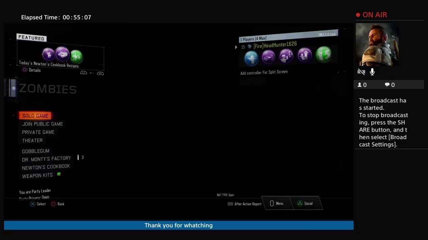This screenshot has width=428, height=240.
Task: Go to Dr. Monty's Factory
Action: 46,159
